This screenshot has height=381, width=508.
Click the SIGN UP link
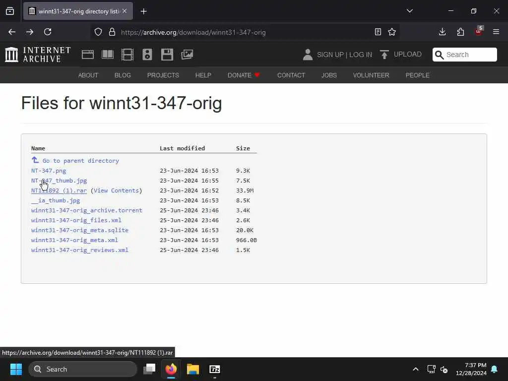[330, 55]
